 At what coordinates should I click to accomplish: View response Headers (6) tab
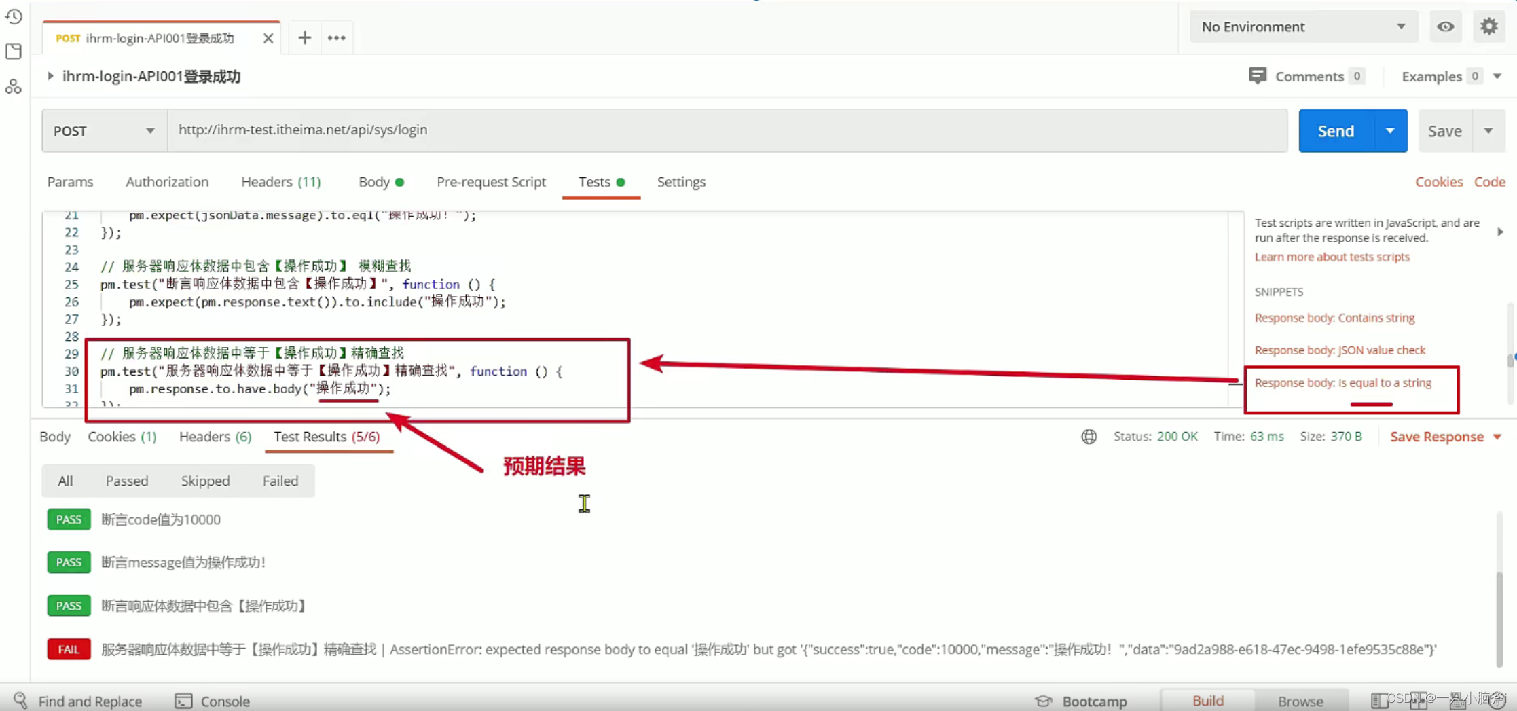tap(215, 437)
